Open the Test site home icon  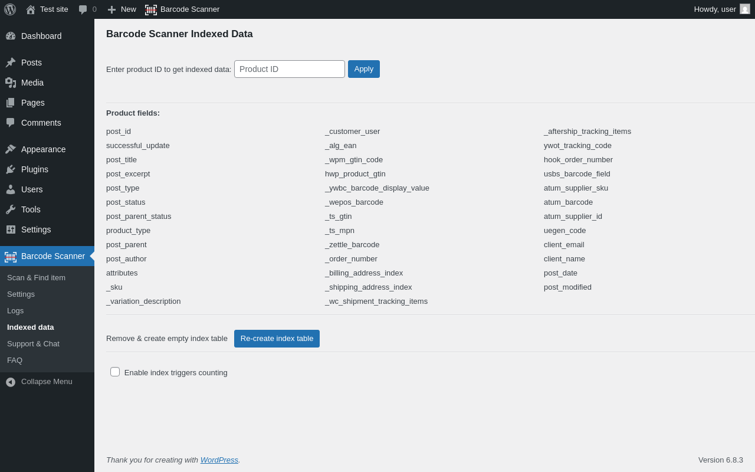[x=31, y=9]
